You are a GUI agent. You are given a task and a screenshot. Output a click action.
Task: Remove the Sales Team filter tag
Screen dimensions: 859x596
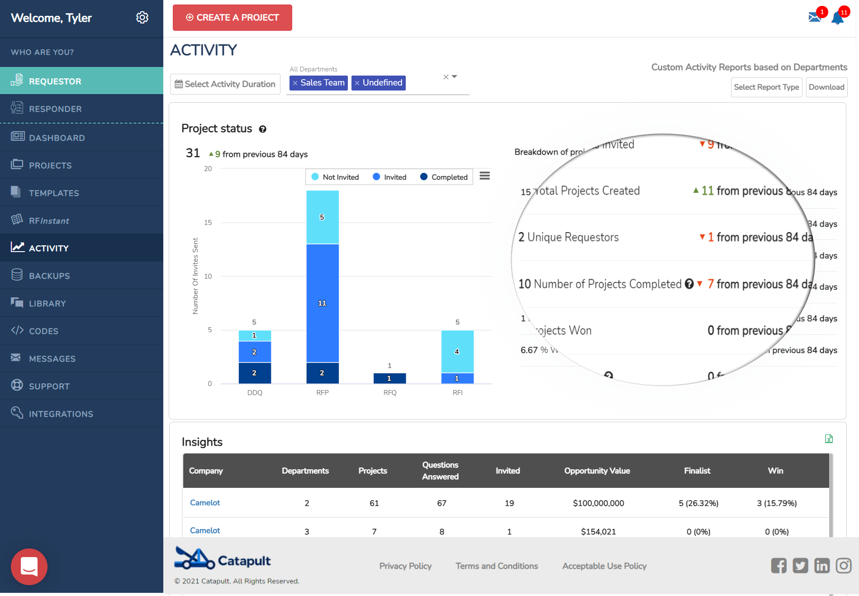(x=295, y=83)
